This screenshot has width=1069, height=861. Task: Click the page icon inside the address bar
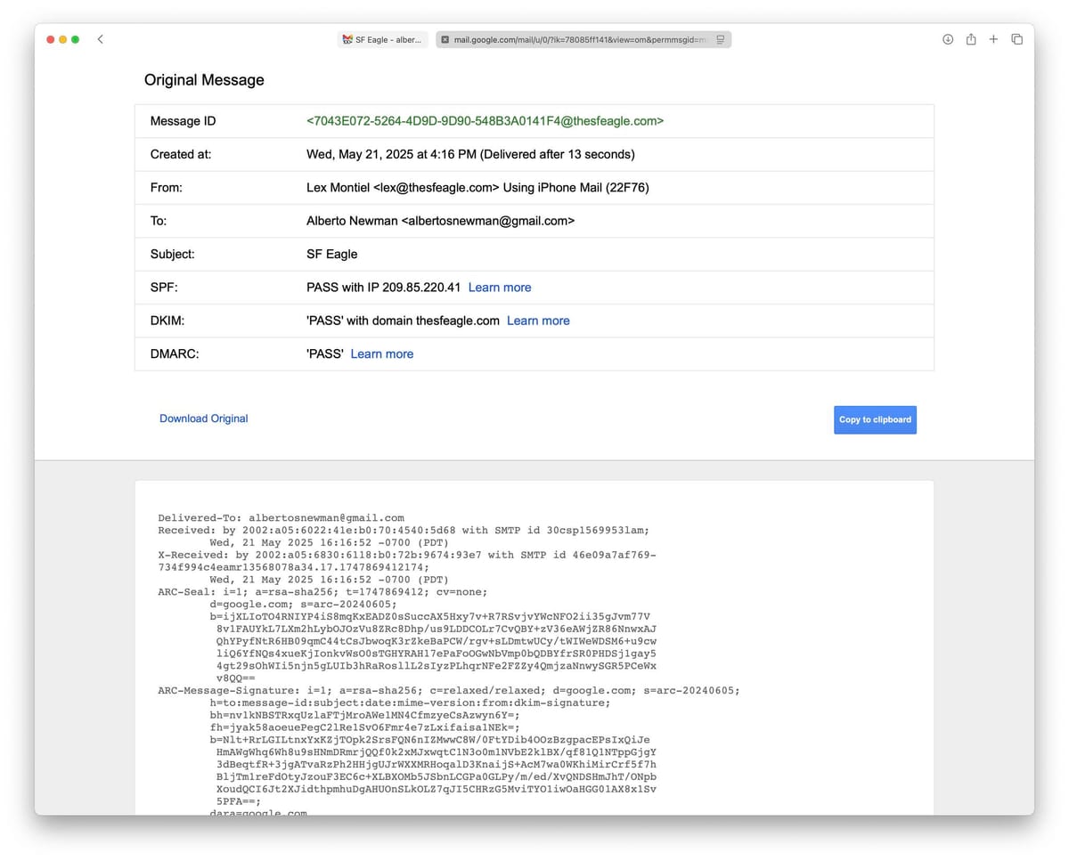click(720, 40)
